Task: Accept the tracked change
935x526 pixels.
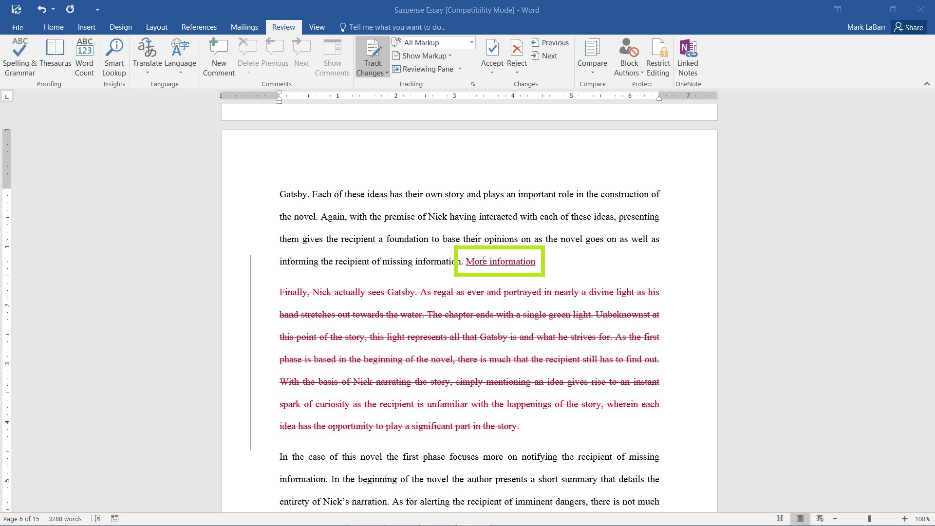Action: coord(492,53)
